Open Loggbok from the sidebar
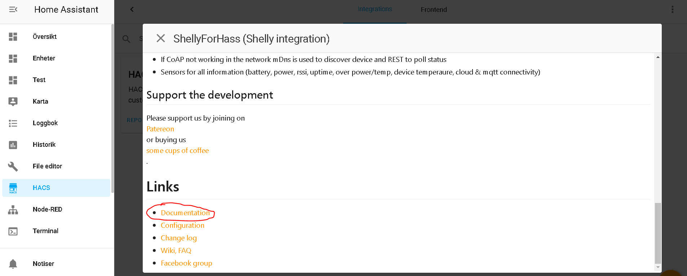The image size is (687, 276). pyautogui.click(x=45, y=123)
